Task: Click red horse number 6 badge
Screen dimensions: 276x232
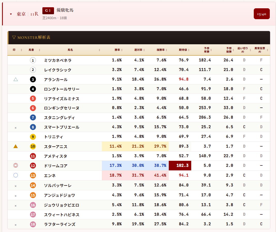Action: 33,108
